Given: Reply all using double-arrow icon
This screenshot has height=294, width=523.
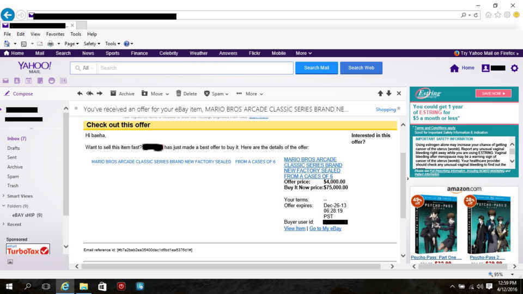Looking at the screenshot, I should point(89,94).
